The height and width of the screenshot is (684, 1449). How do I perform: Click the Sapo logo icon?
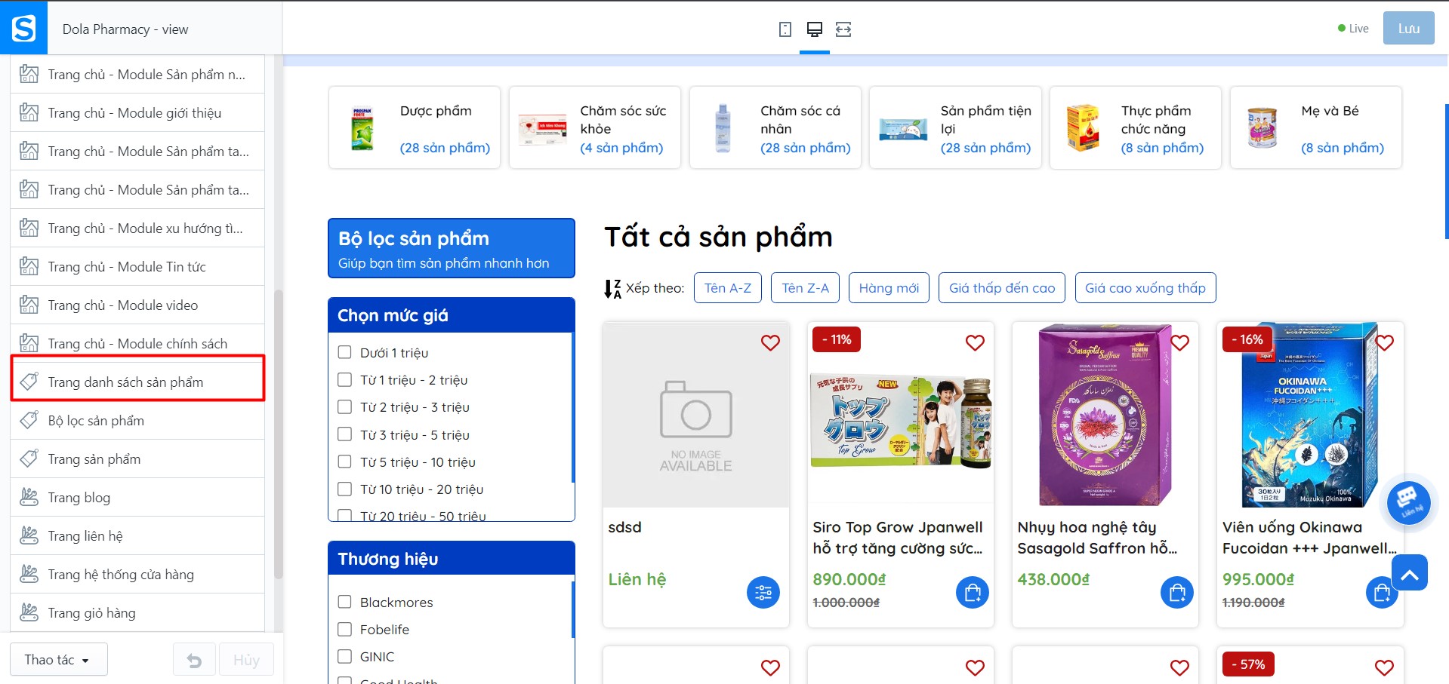[23, 29]
